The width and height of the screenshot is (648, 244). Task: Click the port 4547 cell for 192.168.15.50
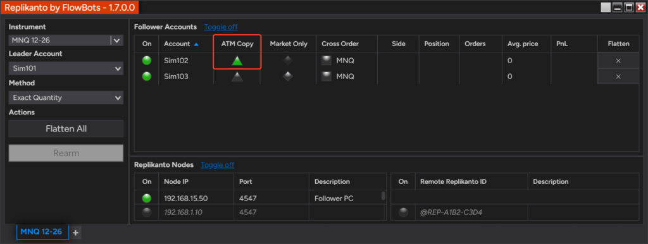[x=271, y=198]
